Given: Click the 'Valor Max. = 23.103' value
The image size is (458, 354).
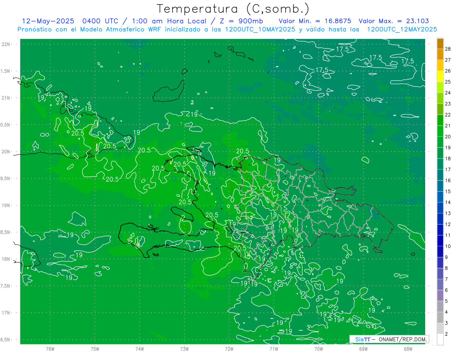Looking at the screenshot, I should click(393, 21).
